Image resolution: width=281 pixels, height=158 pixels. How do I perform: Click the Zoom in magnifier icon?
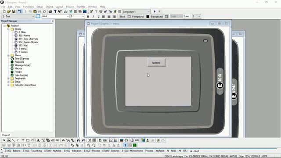pos(89,145)
